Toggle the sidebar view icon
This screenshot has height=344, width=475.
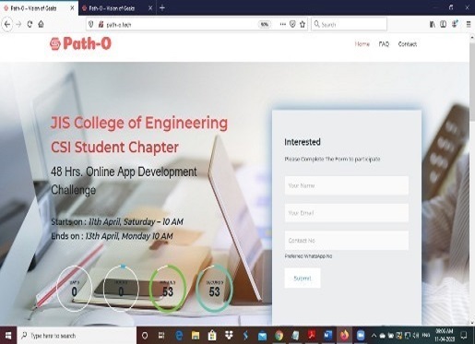pyautogui.click(x=443, y=24)
